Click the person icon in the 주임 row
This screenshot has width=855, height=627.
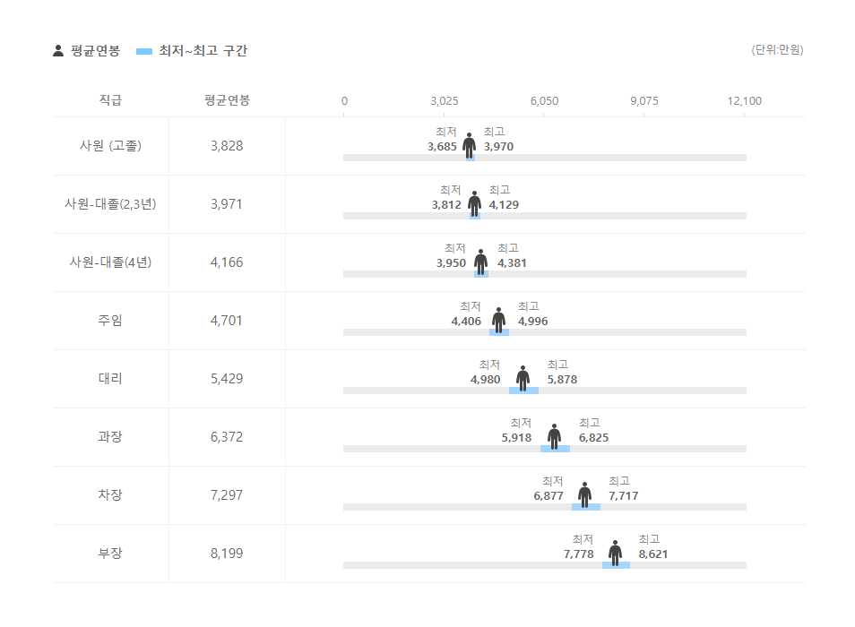[x=498, y=320]
